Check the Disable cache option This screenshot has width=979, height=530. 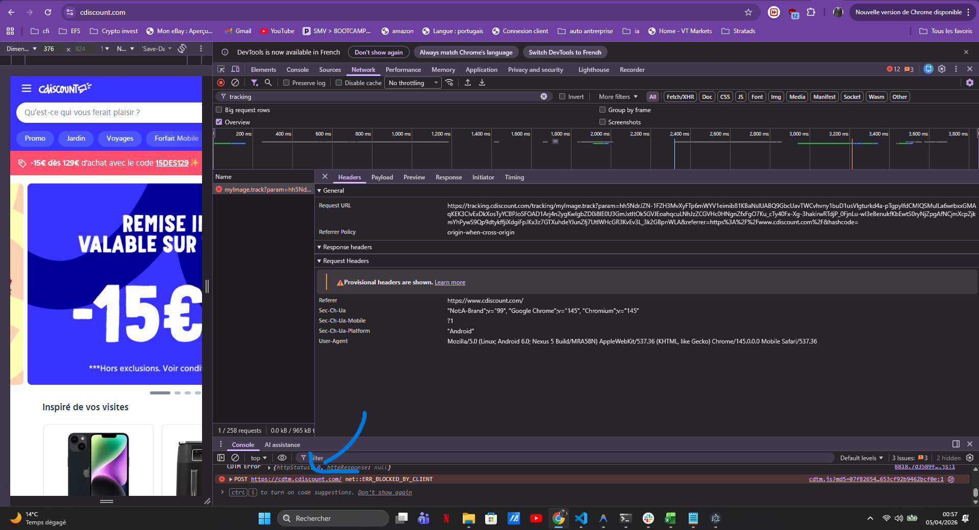tap(339, 83)
